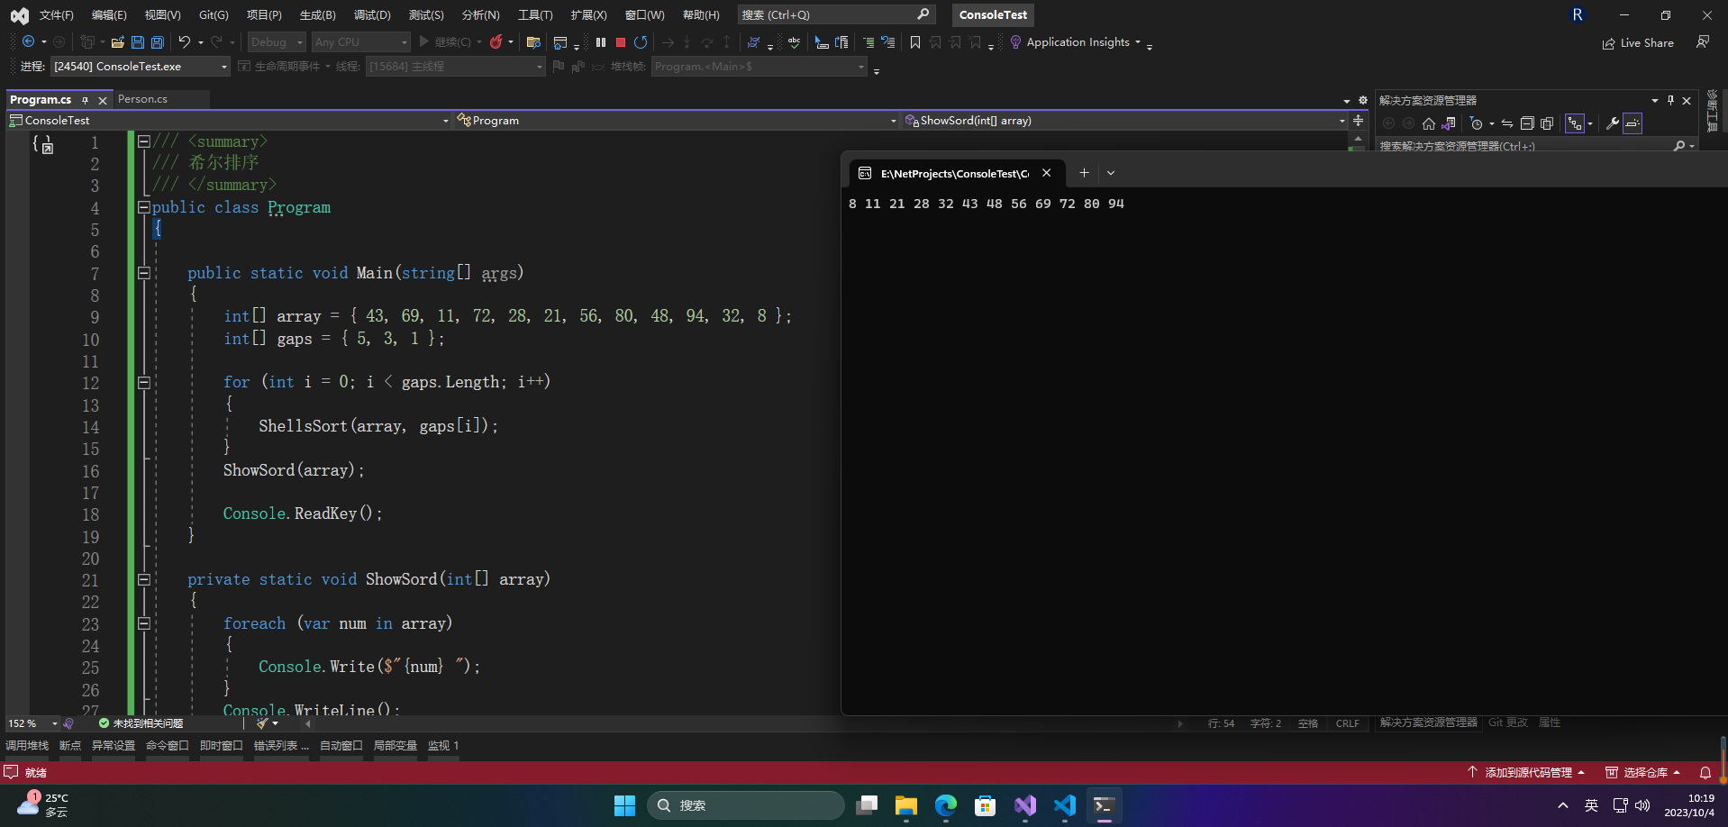Click Sync with Active Document icon
The image size is (1728, 827).
tap(1507, 123)
